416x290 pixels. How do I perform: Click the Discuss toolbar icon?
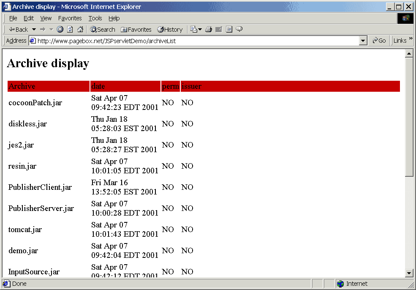(x=239, y=30)
